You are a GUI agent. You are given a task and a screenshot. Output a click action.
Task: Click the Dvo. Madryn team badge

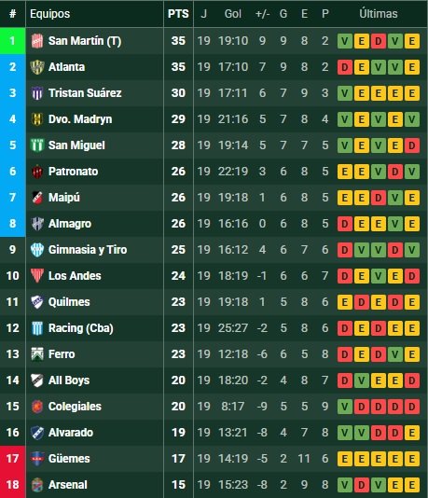coord(37,119)
